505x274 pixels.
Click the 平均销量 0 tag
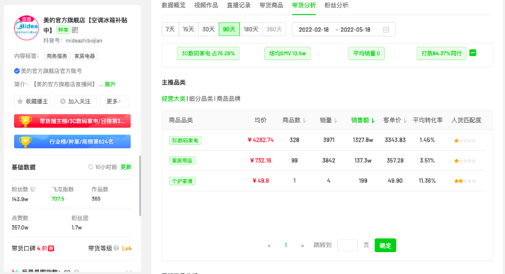coord(366,53)
